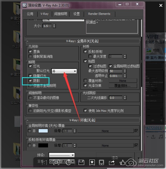
Task: Switch to the Render Elements tab
Action: tap(99, 14)
